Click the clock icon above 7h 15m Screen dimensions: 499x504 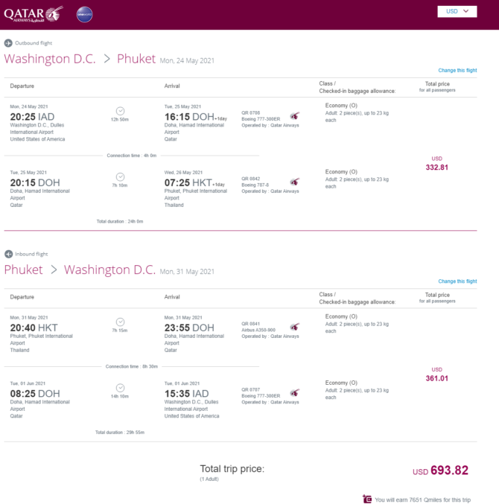point(120,322)
